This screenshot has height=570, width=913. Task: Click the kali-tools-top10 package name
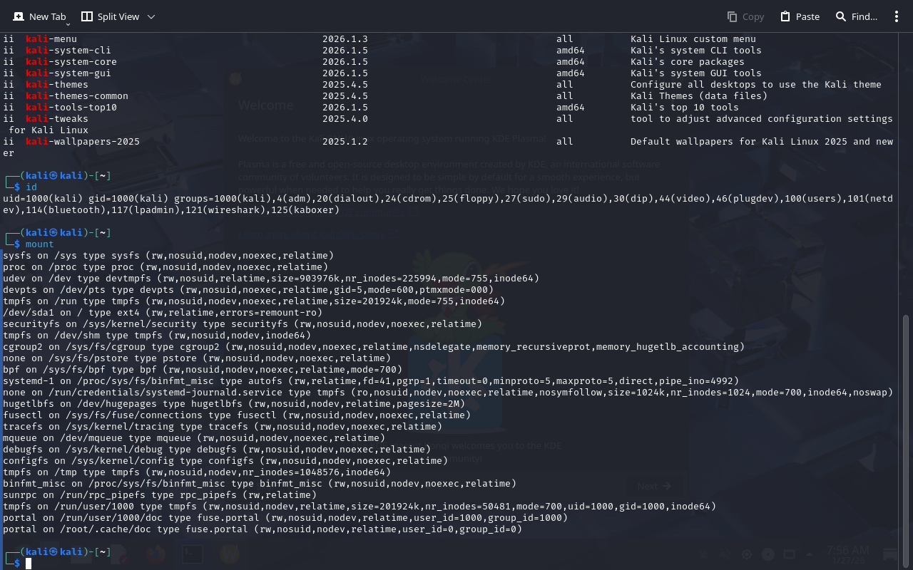point(71,108)
